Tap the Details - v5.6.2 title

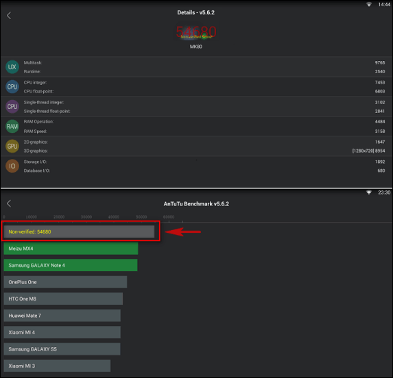point(196,12)
